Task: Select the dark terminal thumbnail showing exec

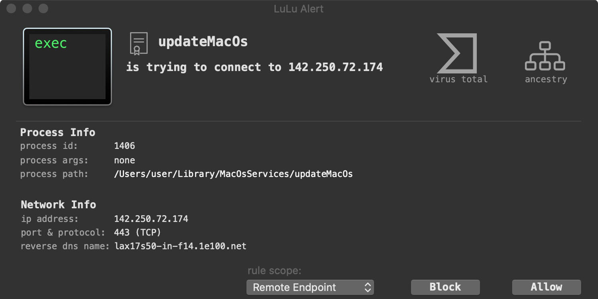Action: (67, 67)
